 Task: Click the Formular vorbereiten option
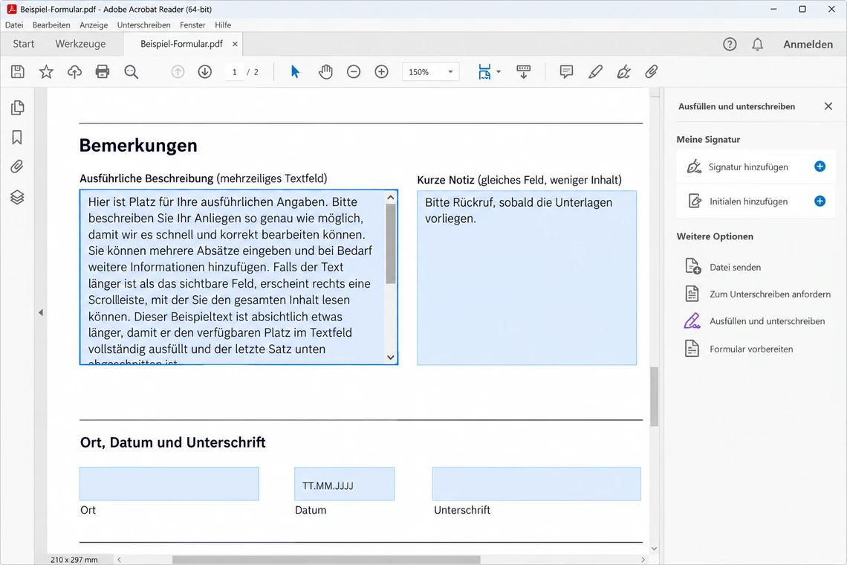tap(739, 349)
